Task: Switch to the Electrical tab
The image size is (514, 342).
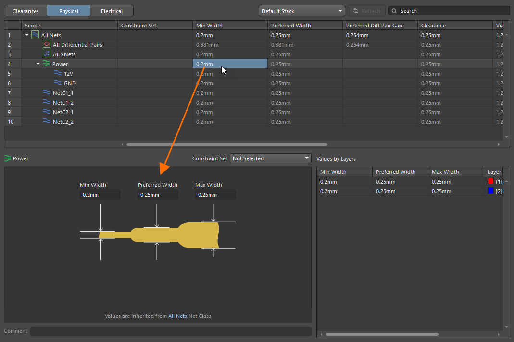Action: [x=112, y=11]
